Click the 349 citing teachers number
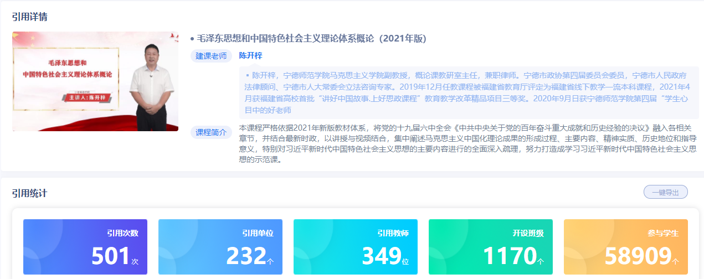Viewport: 704px width, 279px height. click(381, 256)
